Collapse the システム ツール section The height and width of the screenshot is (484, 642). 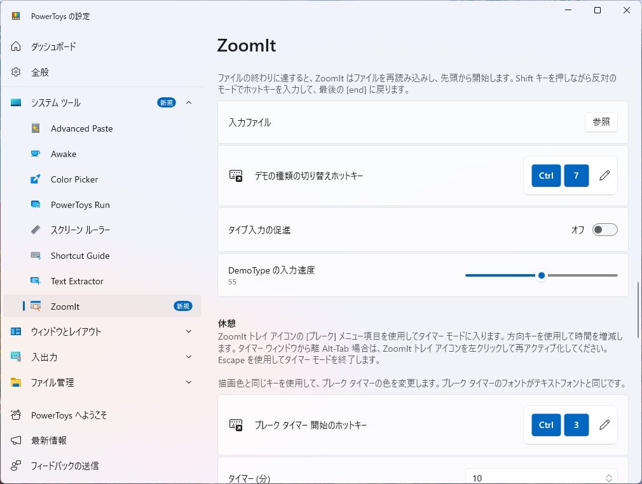click(x=189, y=102)
